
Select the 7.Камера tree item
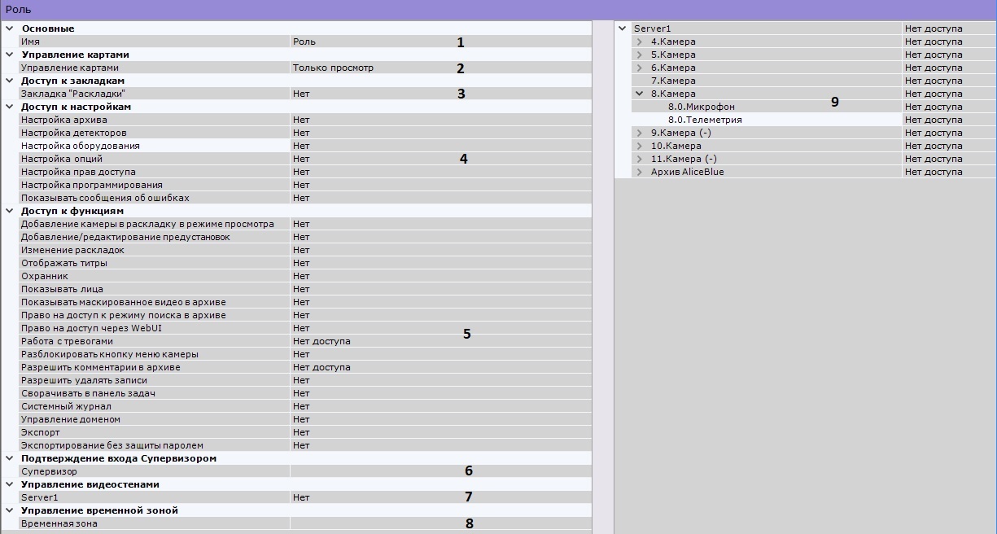(673, 81)
